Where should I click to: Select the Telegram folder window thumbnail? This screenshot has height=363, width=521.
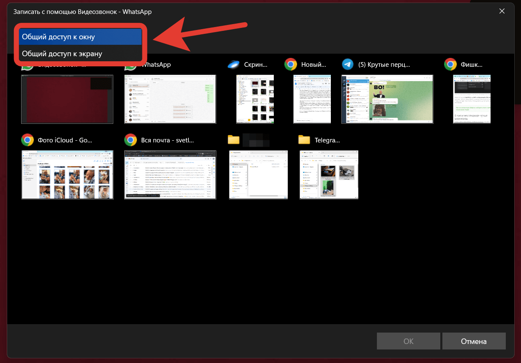tap(329, 175)
